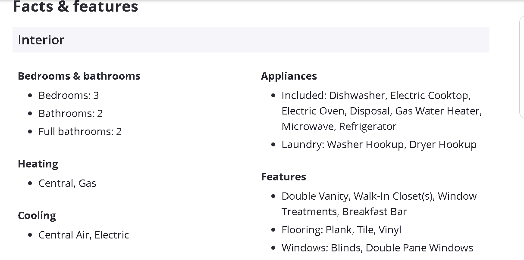Click the Bathrooms: 2 list item
This screenshot has width=524, height=260.
click(x=70, y=114)
